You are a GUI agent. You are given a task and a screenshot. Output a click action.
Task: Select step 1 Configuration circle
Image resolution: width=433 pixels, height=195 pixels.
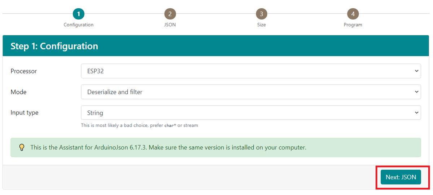pos(78,14)
